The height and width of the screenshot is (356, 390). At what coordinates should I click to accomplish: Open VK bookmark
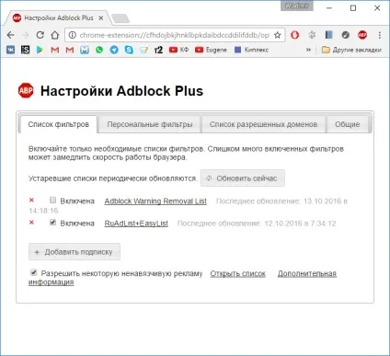point(10,50)
